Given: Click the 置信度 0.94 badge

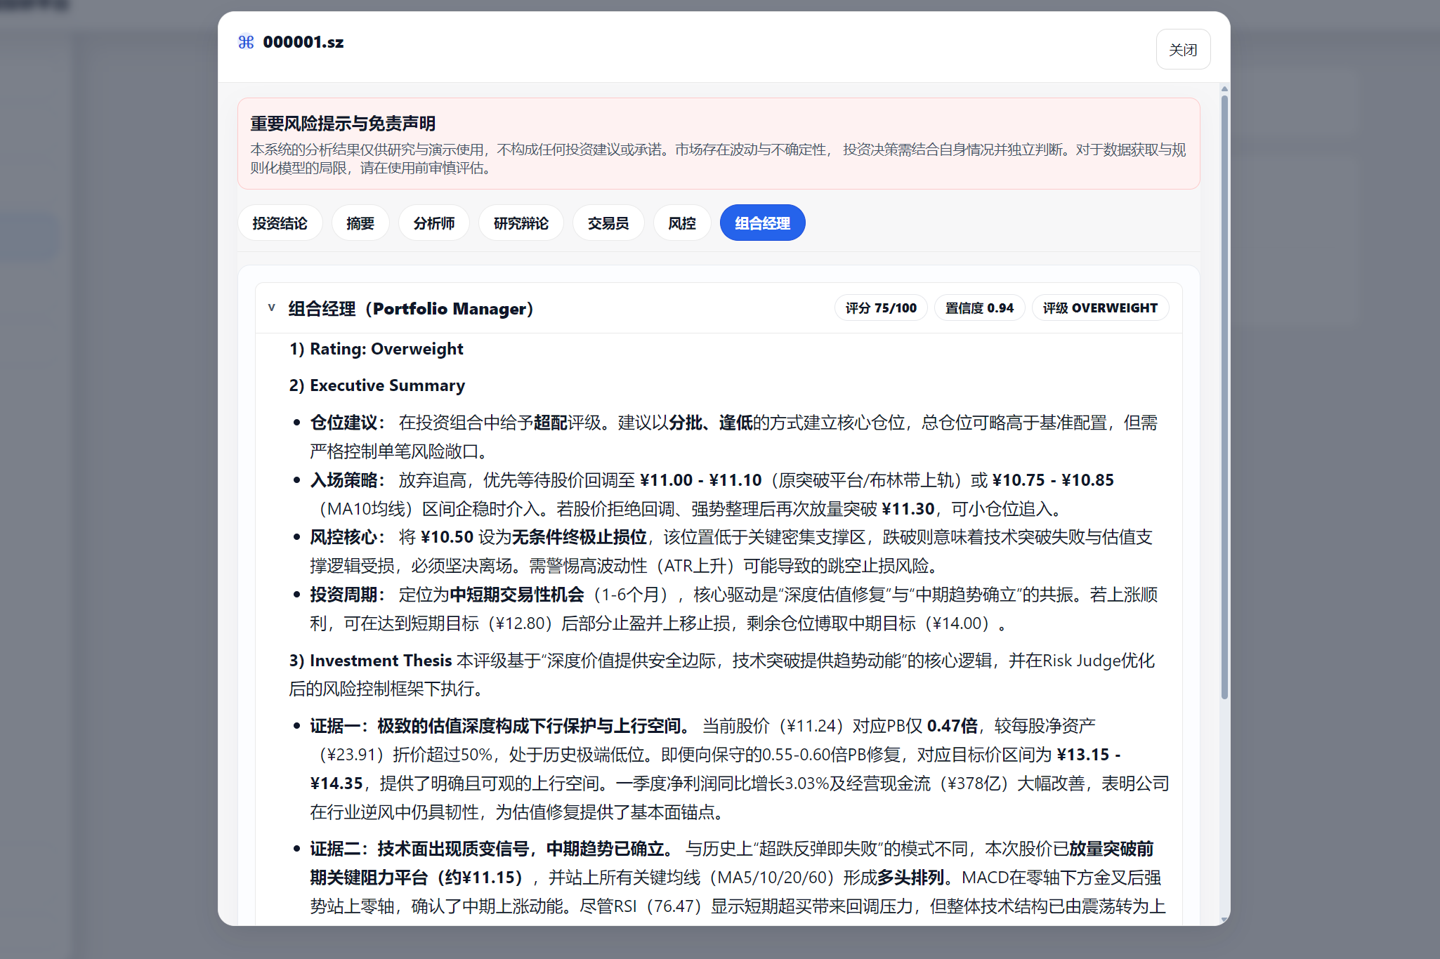Looking at the screenshot, I should tap(979, 308).
